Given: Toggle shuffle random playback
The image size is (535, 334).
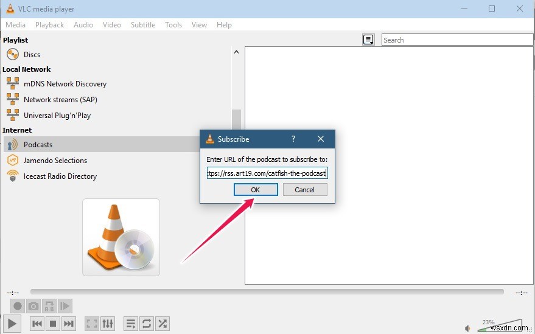Looking at the screenshot, I should pos(163,324).
